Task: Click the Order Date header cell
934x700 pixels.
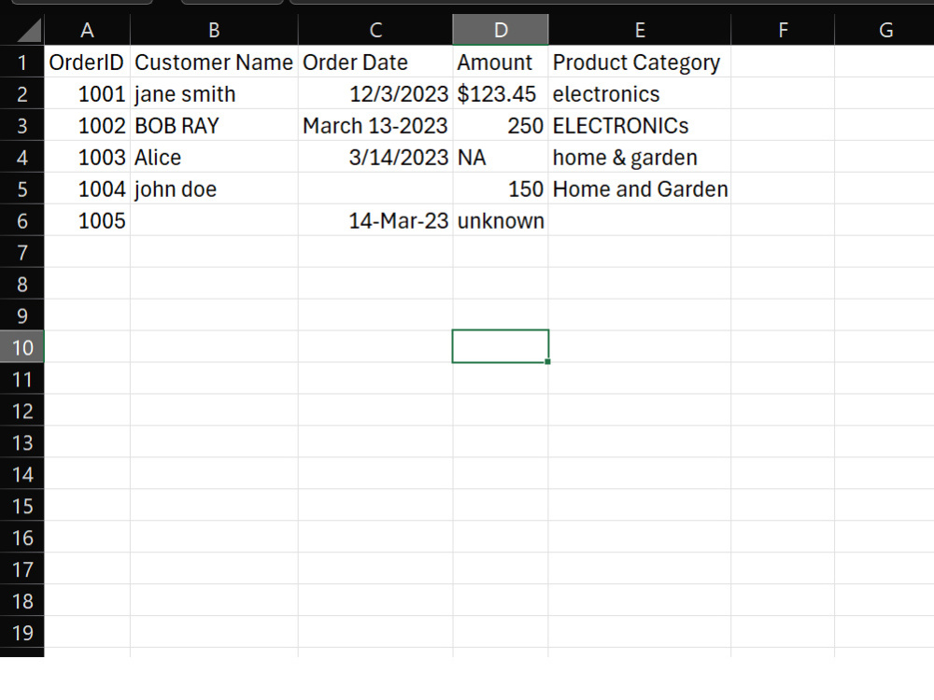Action: (375, 62)
